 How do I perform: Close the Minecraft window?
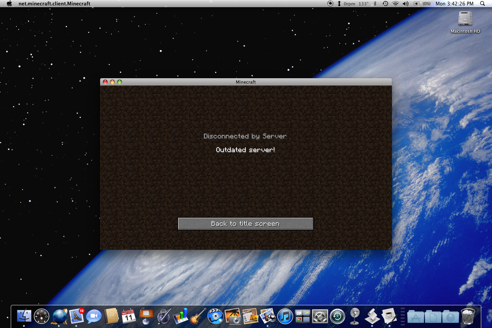105,82
